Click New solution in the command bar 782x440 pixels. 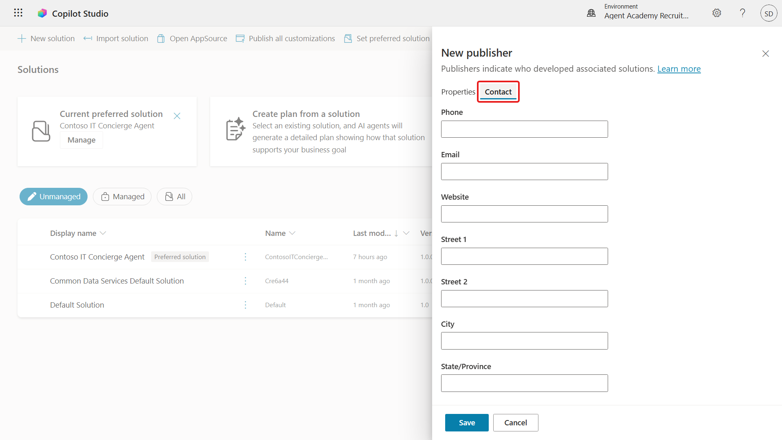tap(46, 38)
